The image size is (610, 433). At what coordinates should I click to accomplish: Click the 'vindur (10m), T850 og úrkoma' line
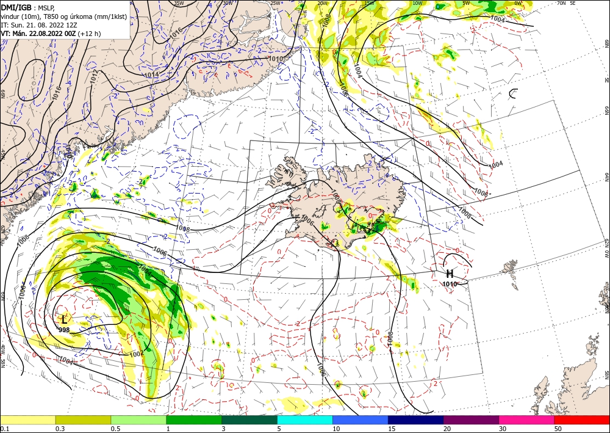[64, 16]
